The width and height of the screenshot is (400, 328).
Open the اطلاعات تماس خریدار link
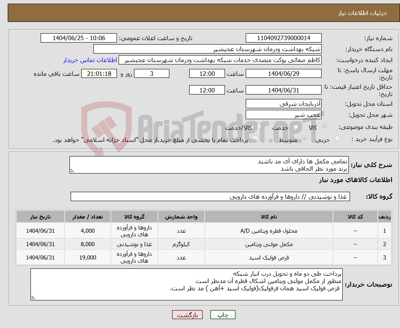coord(90,60)
